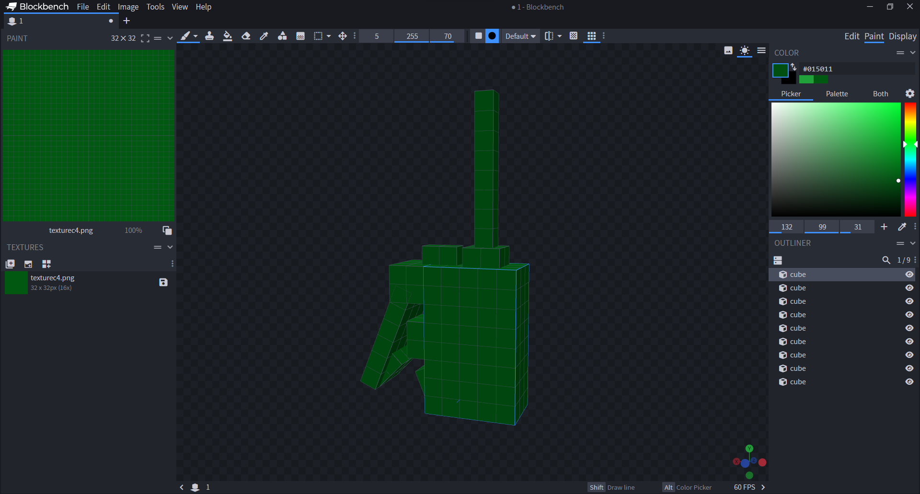Select the Gradient tool
920x494 pixels.
[x=300, y=36]
